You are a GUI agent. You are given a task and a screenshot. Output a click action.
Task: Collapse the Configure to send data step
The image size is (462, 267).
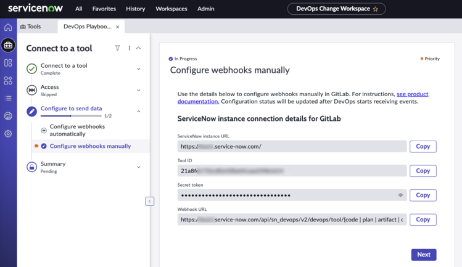click(x=139, y=112)
